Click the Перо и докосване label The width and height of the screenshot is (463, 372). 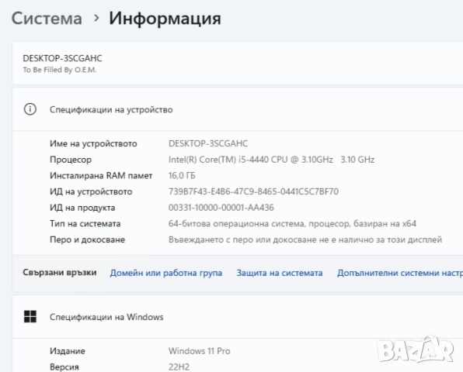pyautogui.click(x=88, y=239)
